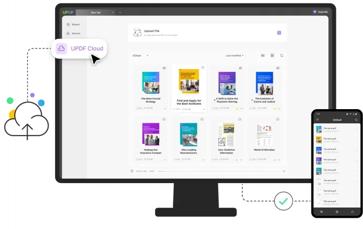363x229 pixels.
Task: Tap the folder icon in phone bottom bar
Action: coord(321,212)
